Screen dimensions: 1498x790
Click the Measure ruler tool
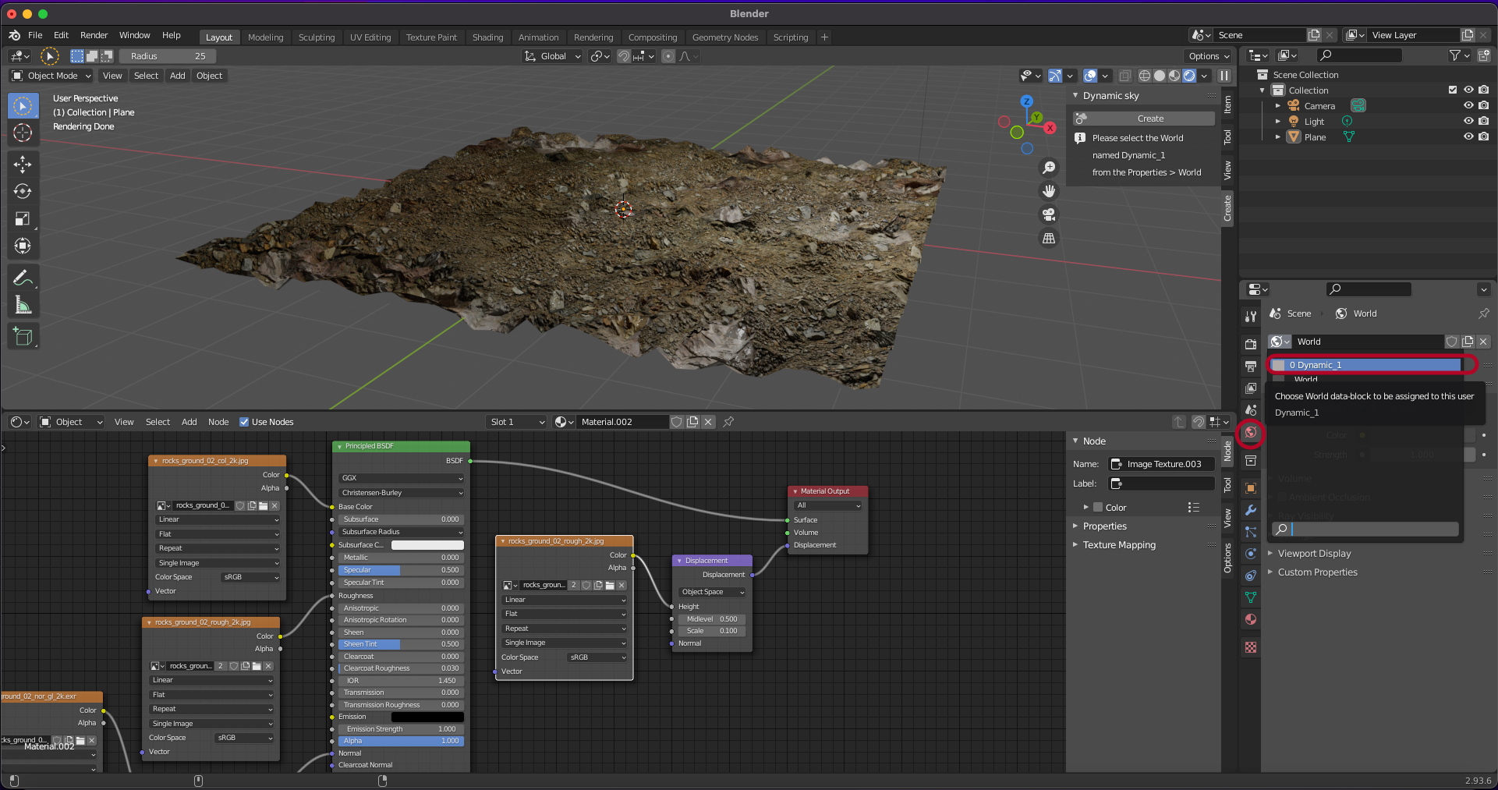click(x=23, y=306)
